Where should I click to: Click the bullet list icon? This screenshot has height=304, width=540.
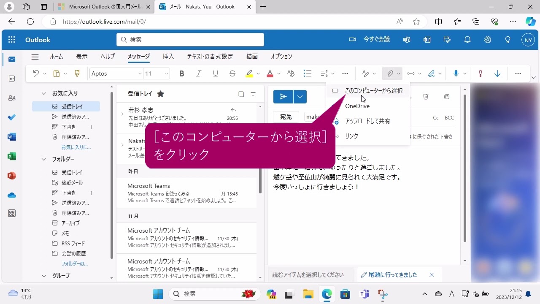point(308,73)
